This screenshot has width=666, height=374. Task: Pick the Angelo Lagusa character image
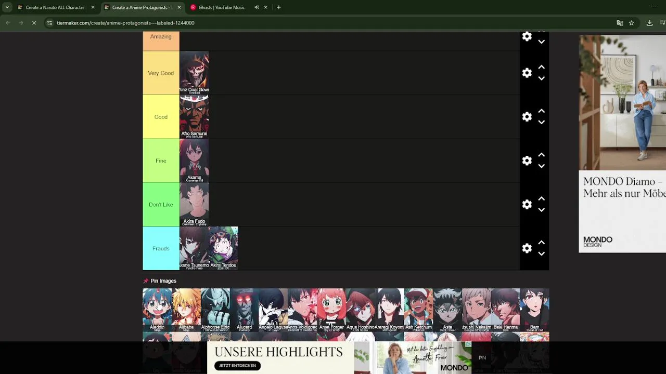click(x=273, y=310)
